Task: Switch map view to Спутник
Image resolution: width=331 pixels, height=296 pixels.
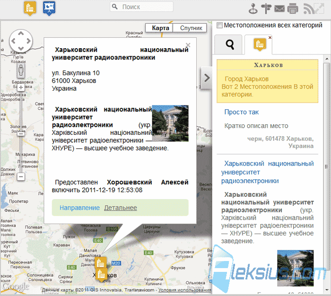Action: (191, 28)
